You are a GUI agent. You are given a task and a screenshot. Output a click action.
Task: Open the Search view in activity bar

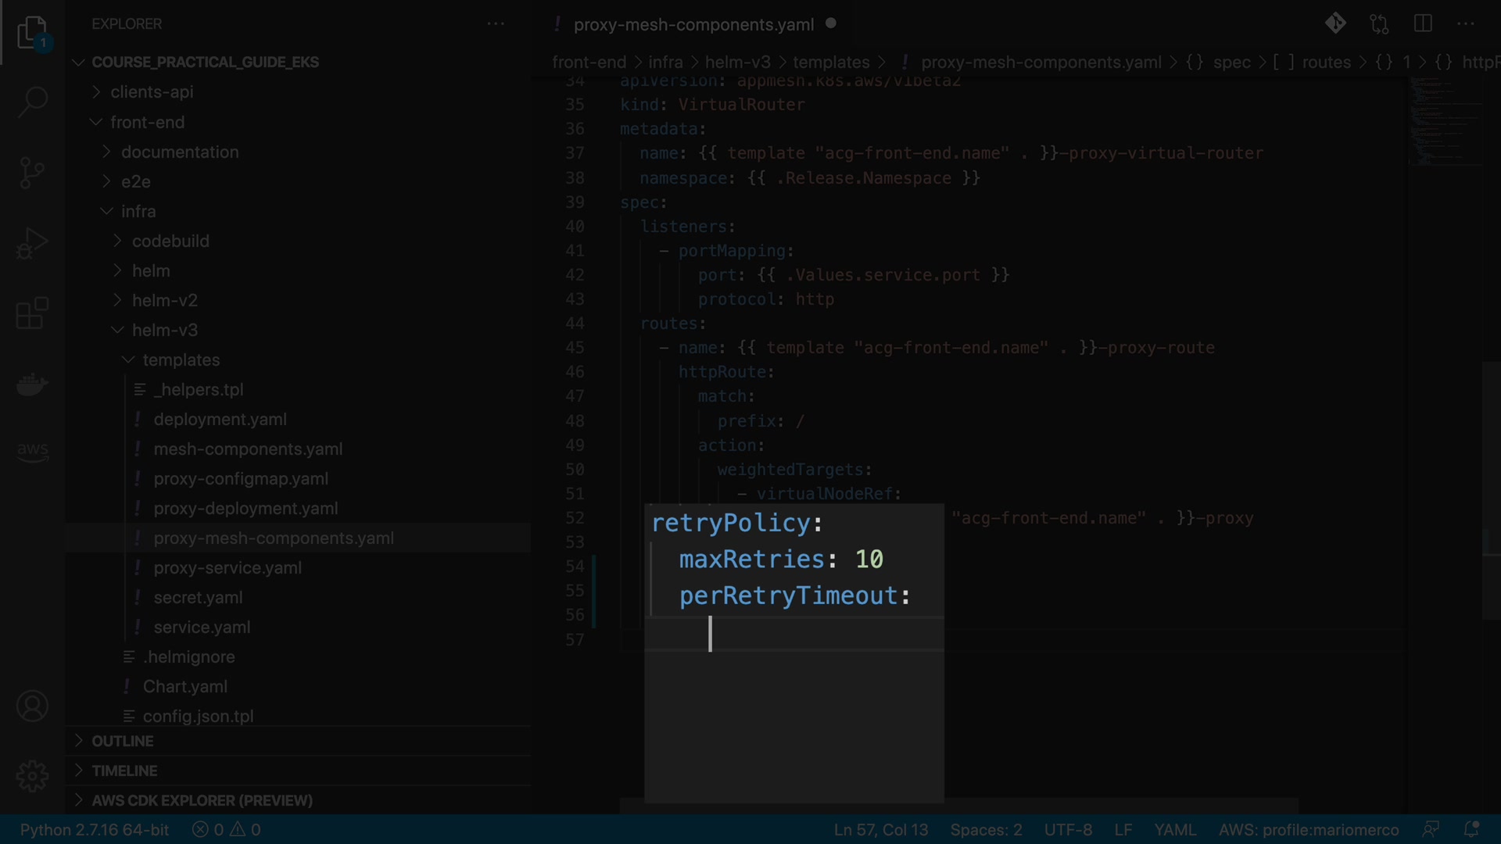32,102
